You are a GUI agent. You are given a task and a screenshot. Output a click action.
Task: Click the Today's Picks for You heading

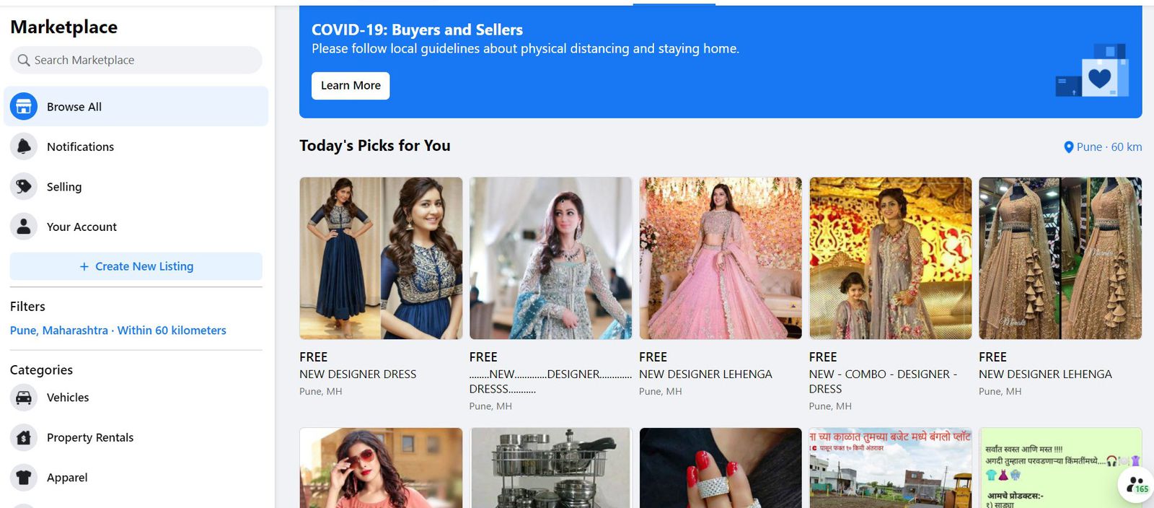[x=375, y=146]
